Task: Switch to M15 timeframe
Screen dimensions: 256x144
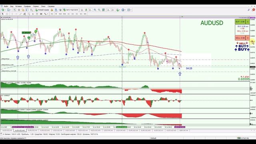Action: coord(60,14)
